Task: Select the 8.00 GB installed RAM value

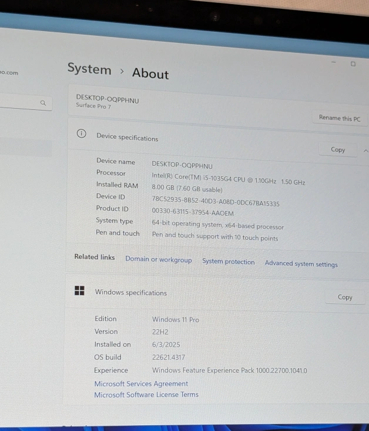Action: coord(187,188)
